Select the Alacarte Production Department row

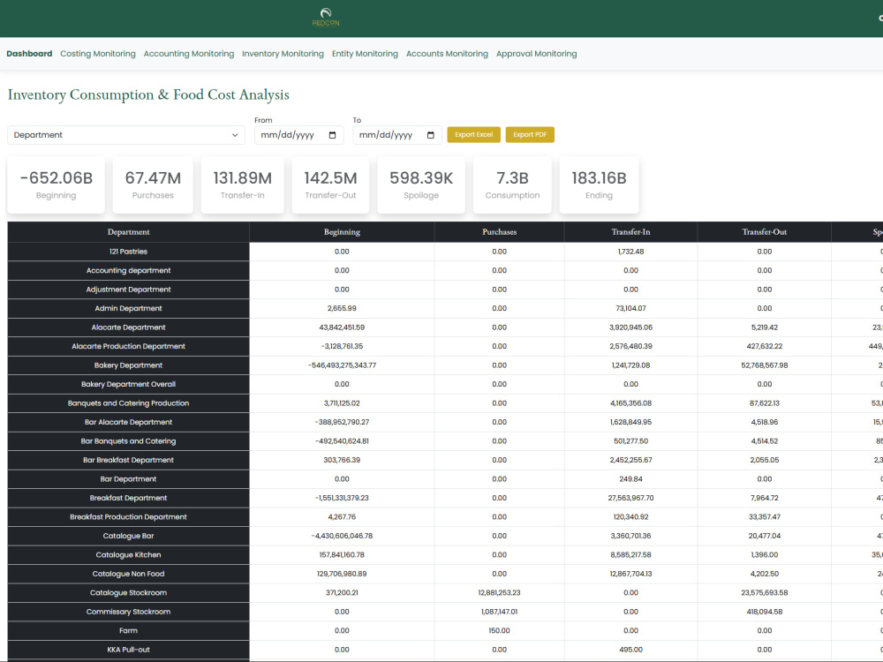coord(128,346)
